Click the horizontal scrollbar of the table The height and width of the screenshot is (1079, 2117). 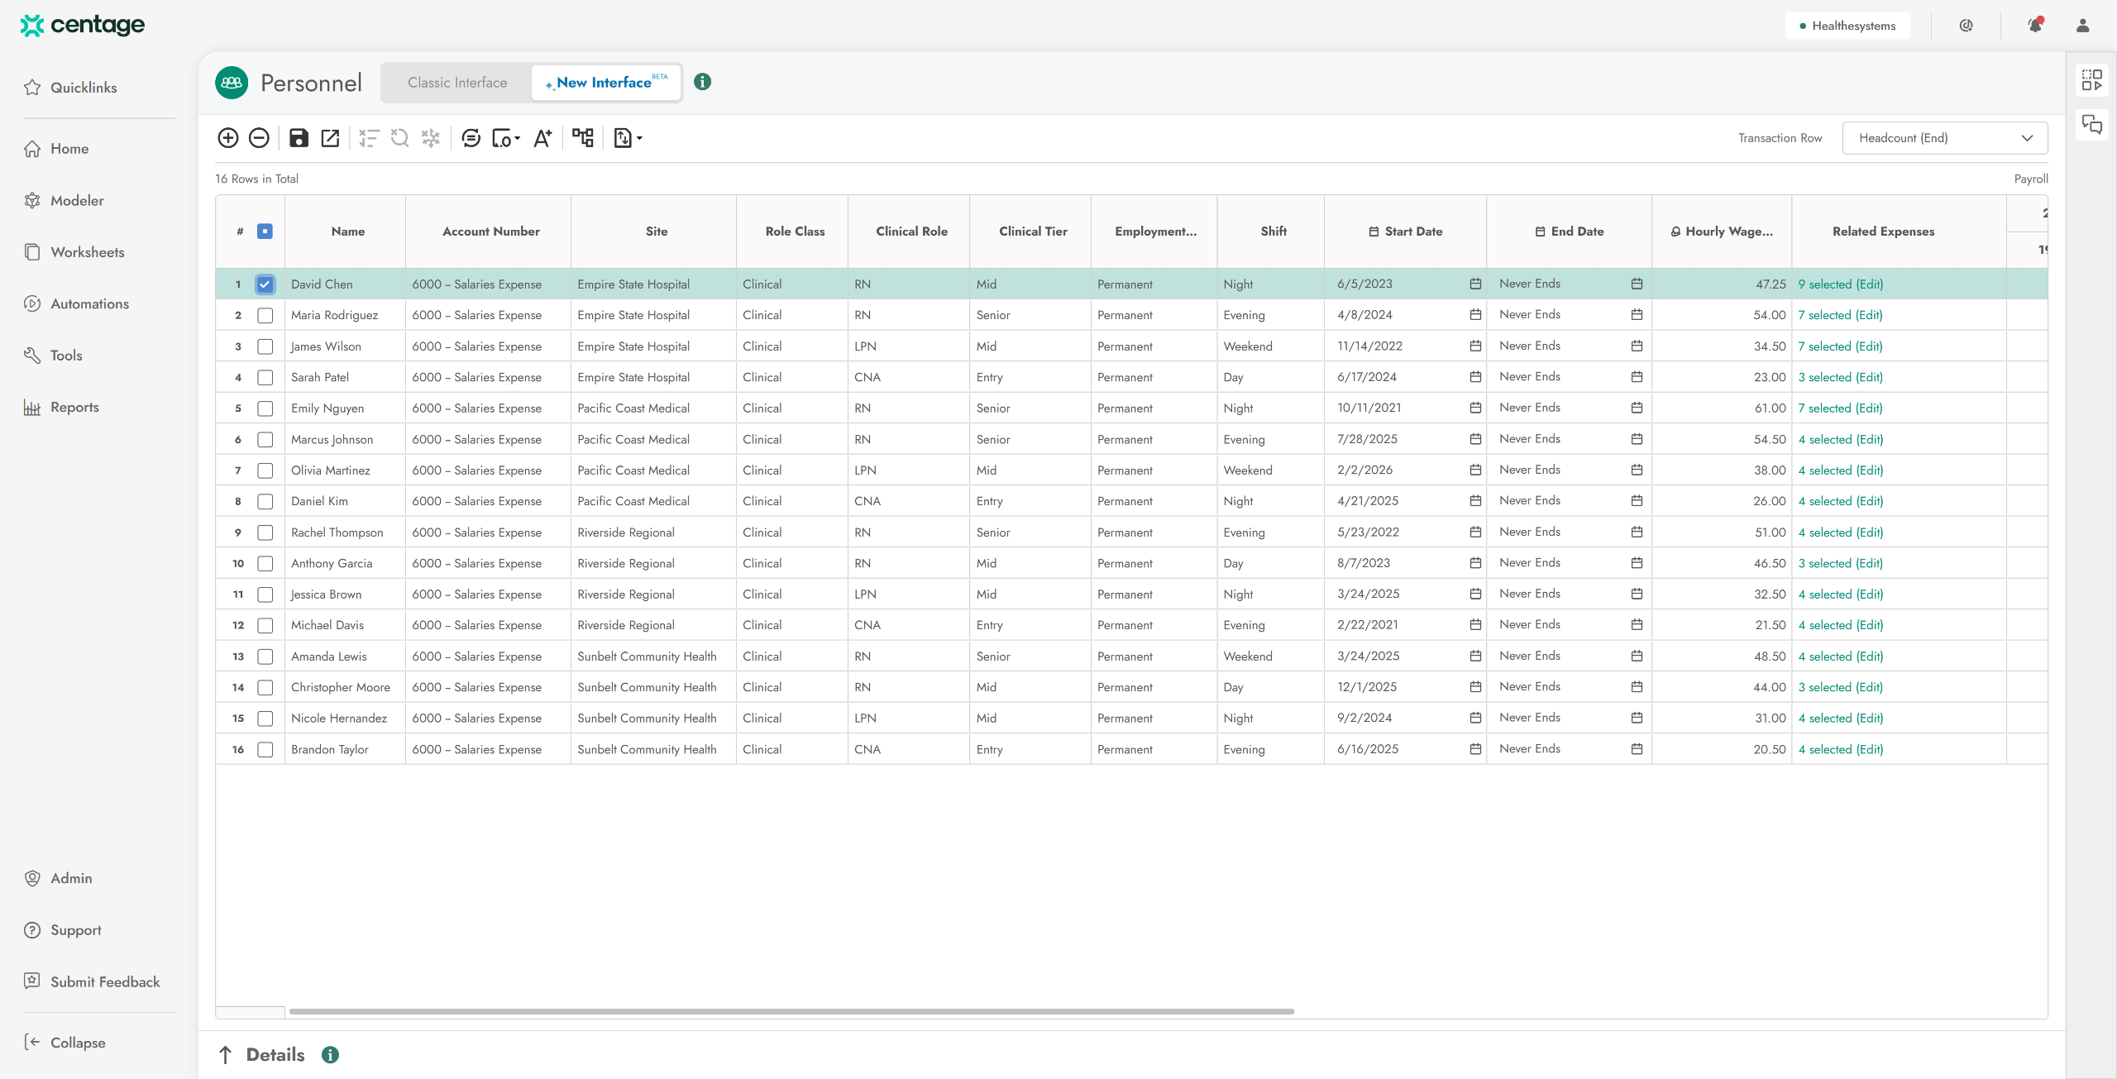point(791,1011)
